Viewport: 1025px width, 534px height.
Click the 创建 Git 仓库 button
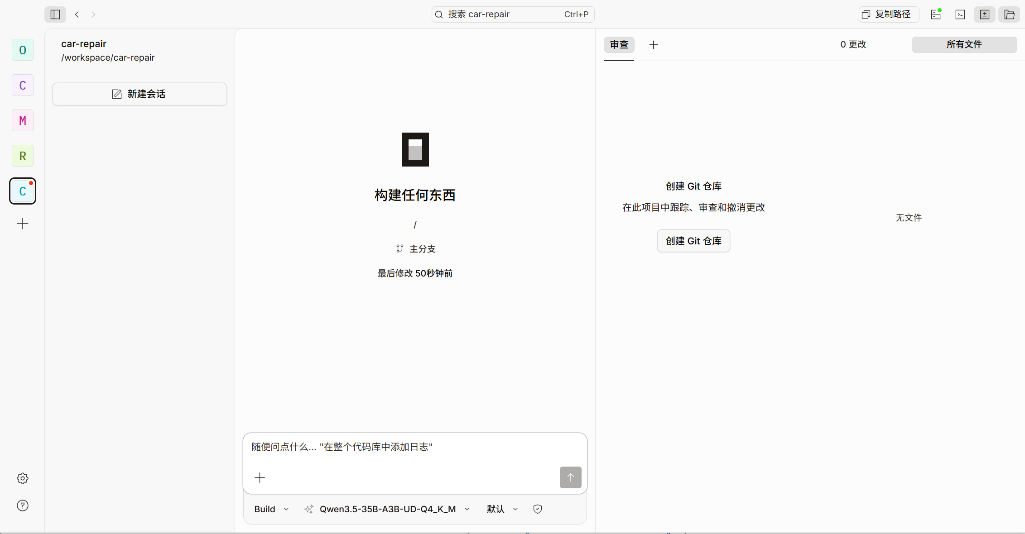point(693,241)
